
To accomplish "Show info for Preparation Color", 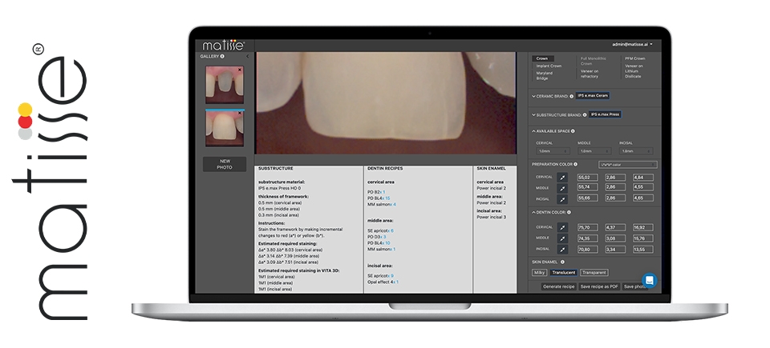I will coord(576,164).
